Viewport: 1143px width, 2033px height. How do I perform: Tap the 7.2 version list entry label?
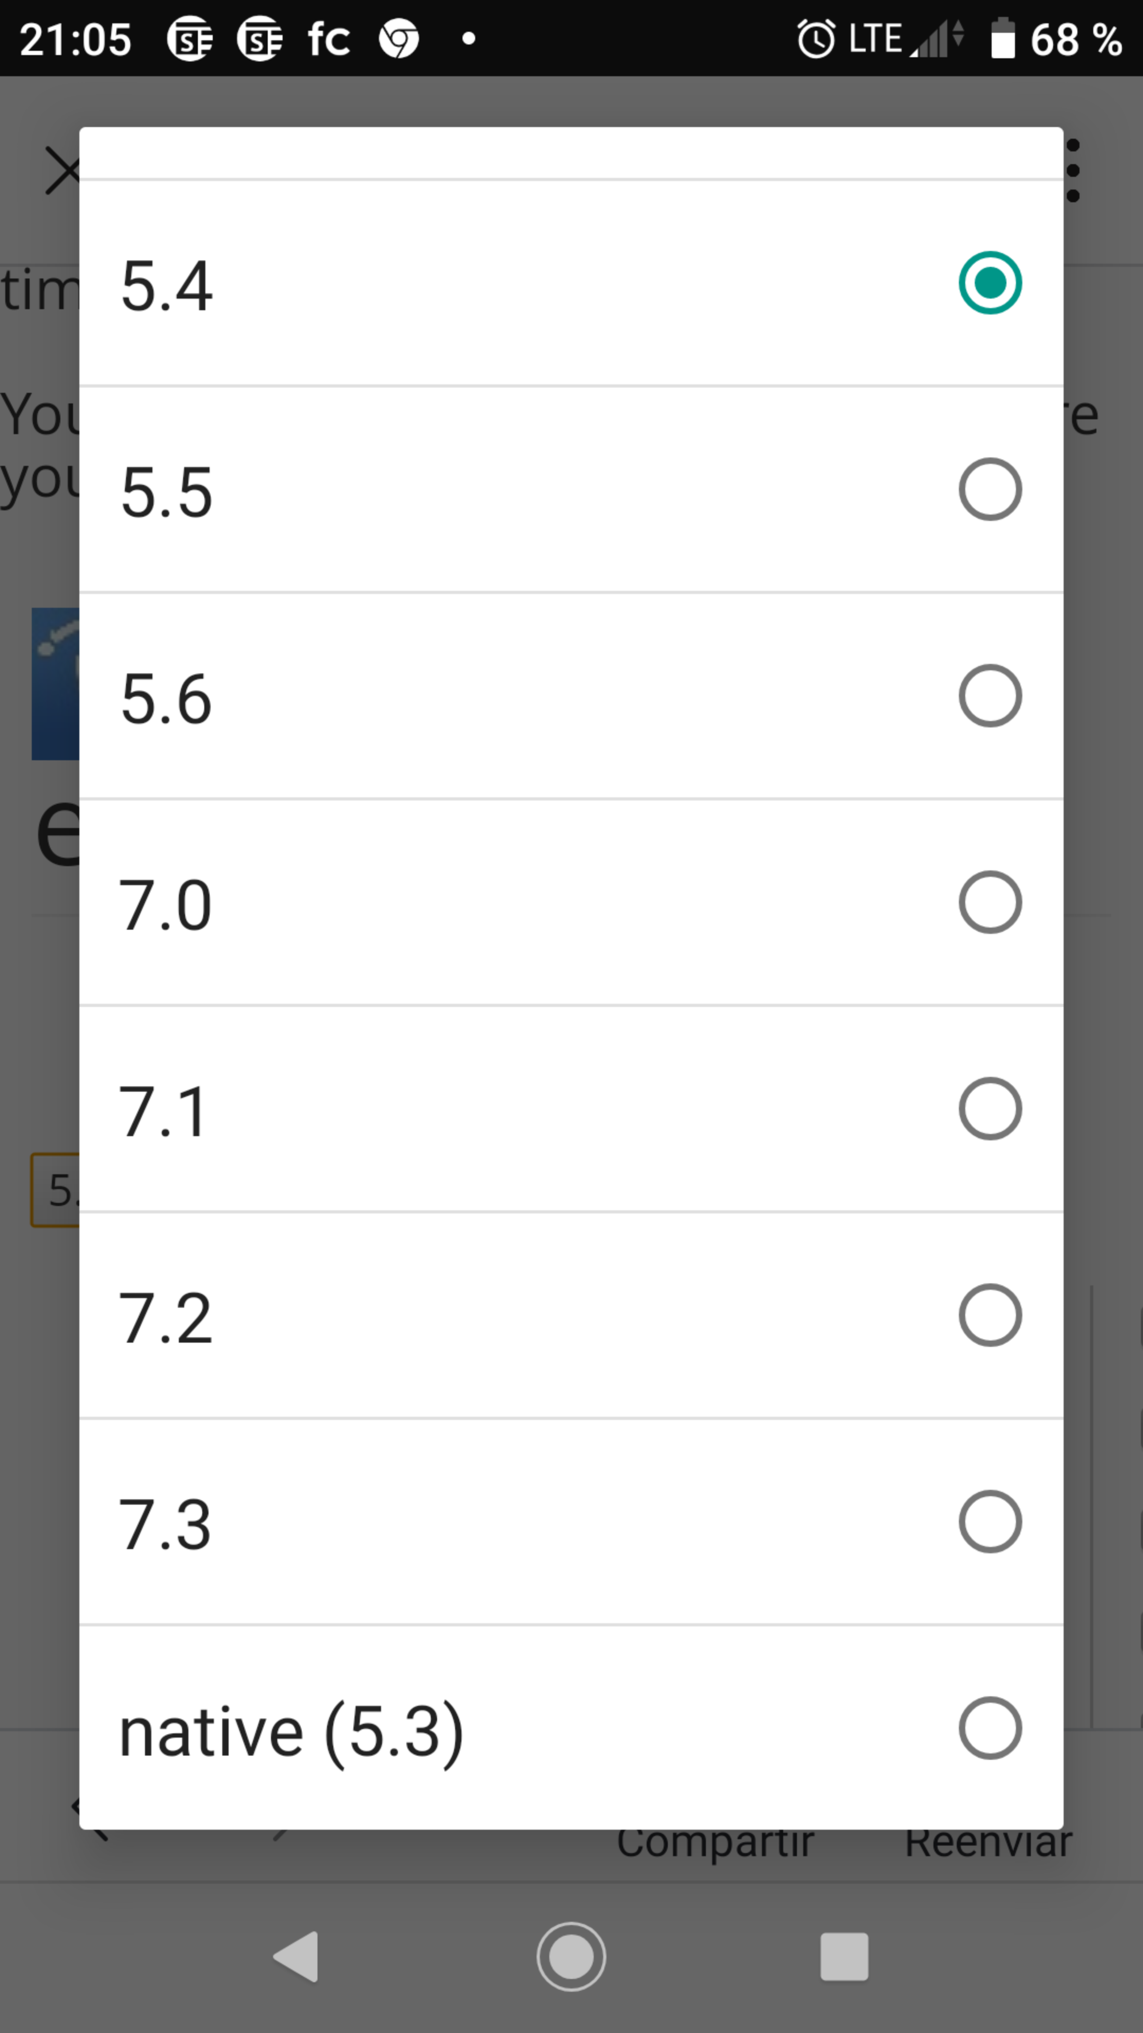click(x=165, y=1318)
